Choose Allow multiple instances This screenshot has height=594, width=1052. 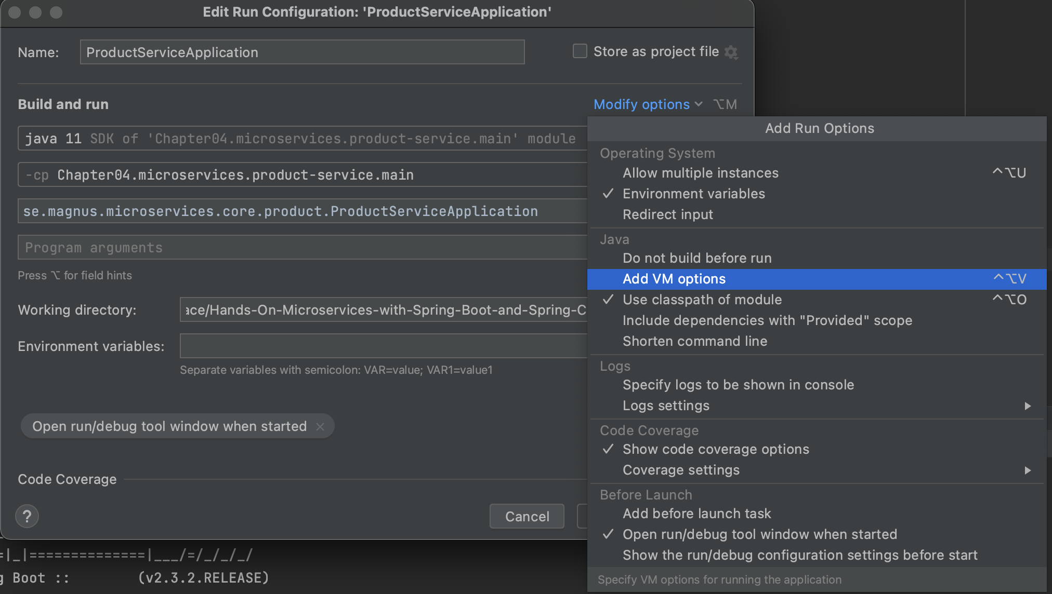coord(700,172)
